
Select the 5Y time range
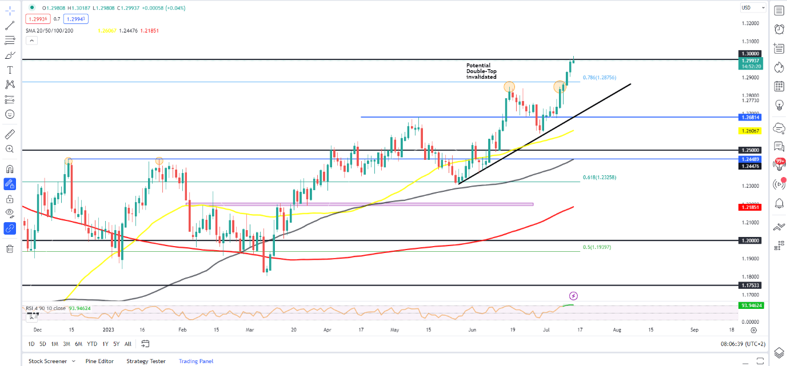(116, 344)
